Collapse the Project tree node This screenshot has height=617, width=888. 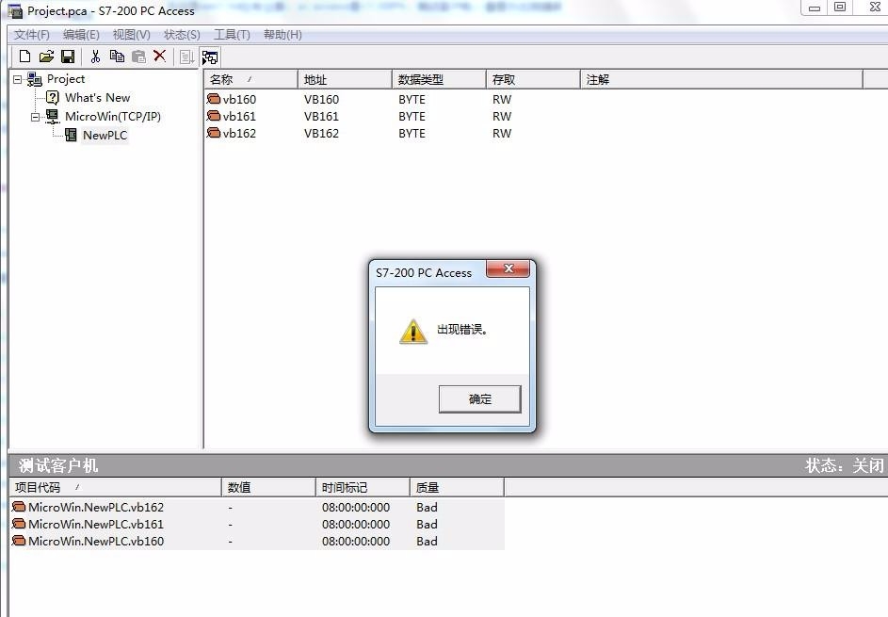18,79
